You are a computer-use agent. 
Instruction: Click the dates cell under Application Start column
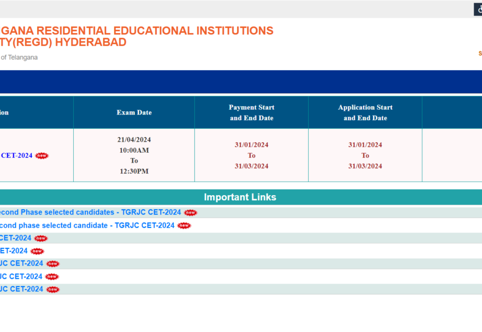pyautogui.click(x=365, y=155)
